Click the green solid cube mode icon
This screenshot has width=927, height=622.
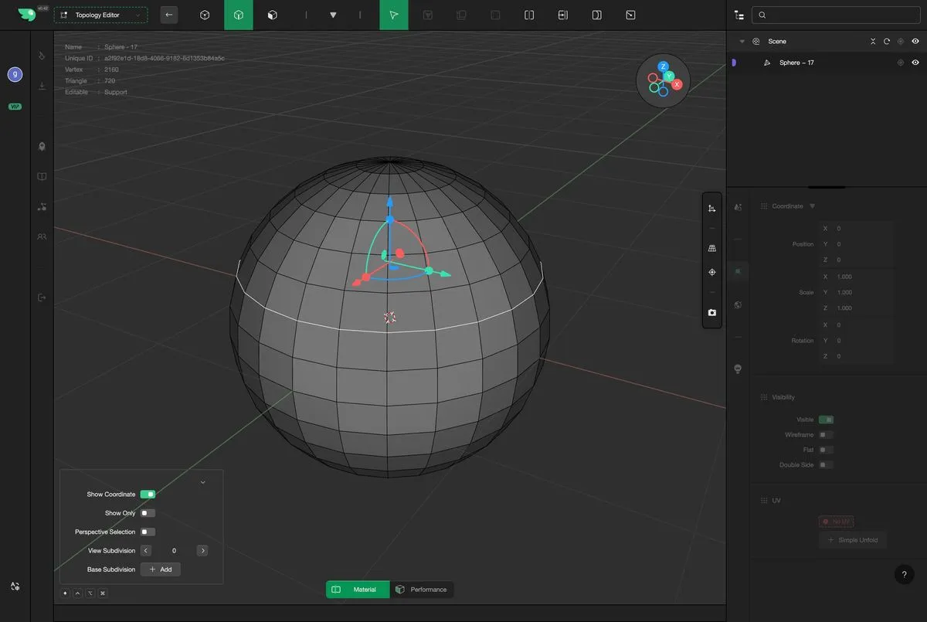tap(239, 15)
